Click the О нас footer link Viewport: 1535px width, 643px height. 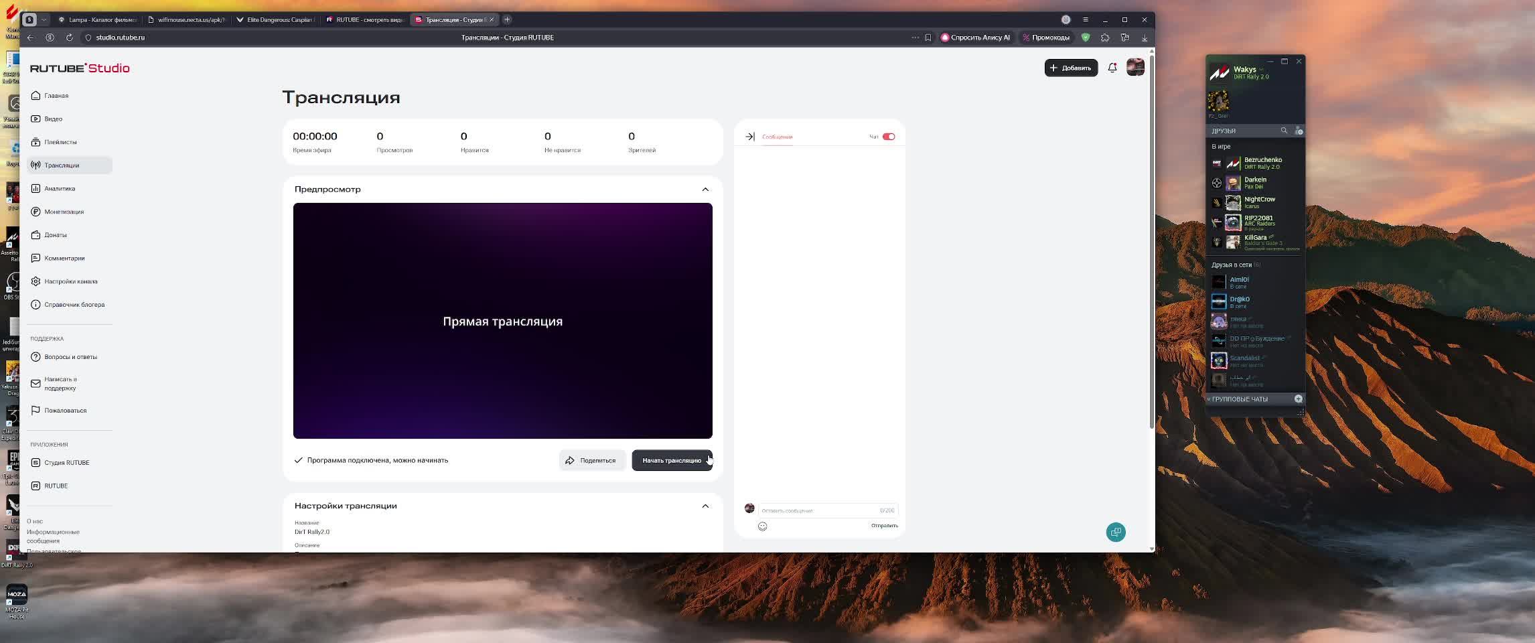tap(35, 521)
